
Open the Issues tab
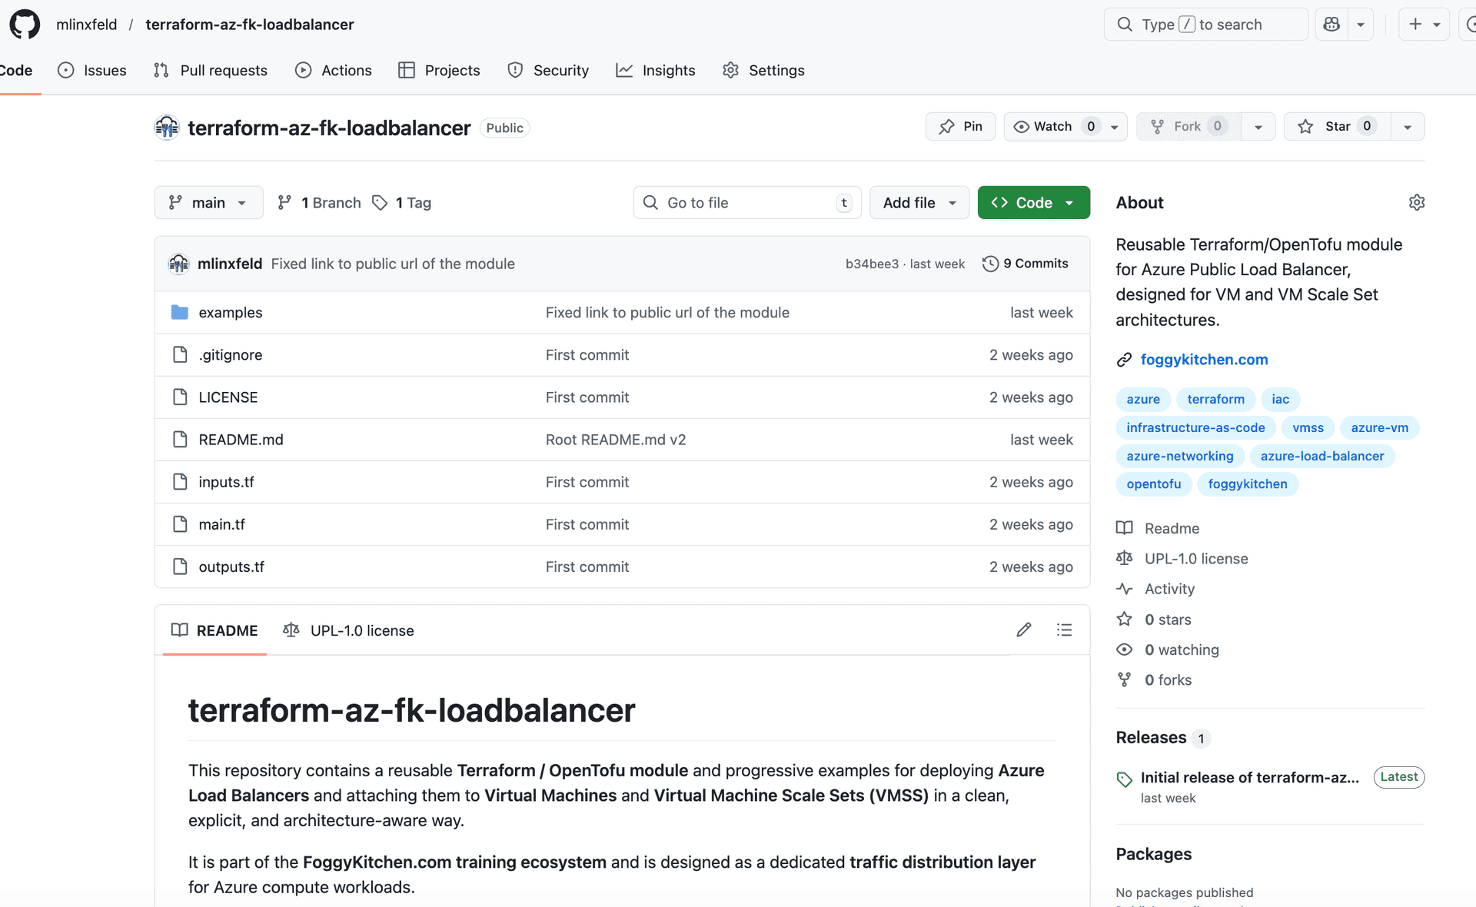click(x=92, y=71)
